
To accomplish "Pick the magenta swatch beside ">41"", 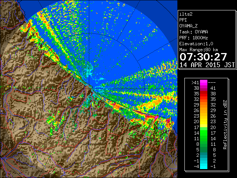I will coord(204,82).
